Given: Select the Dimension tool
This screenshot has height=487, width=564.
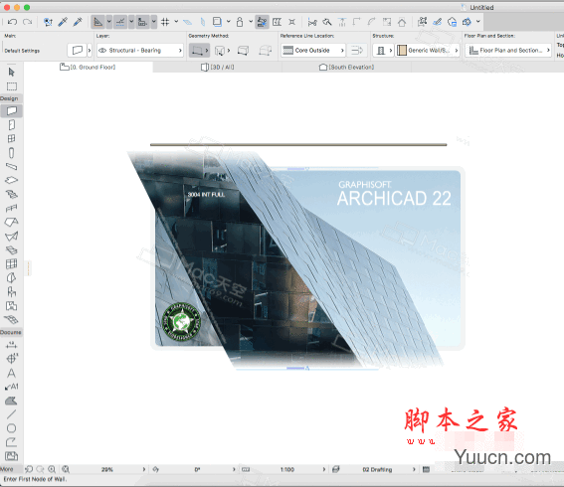Looking at the screenshot, I should 12,345.
